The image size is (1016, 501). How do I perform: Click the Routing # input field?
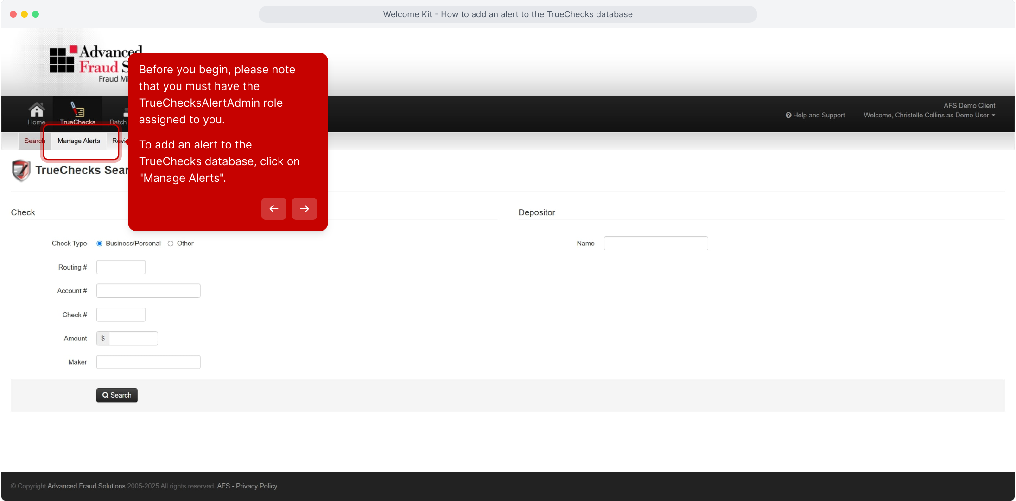pyautogui.click(x=121, y=267)
